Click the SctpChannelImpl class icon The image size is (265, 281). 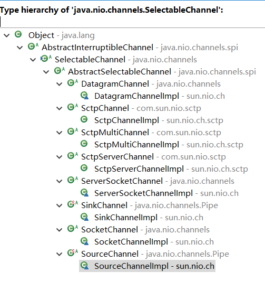84,119
